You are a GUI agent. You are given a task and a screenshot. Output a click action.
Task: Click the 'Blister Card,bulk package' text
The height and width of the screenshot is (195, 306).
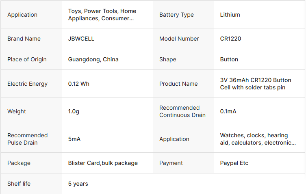(103, 163)
